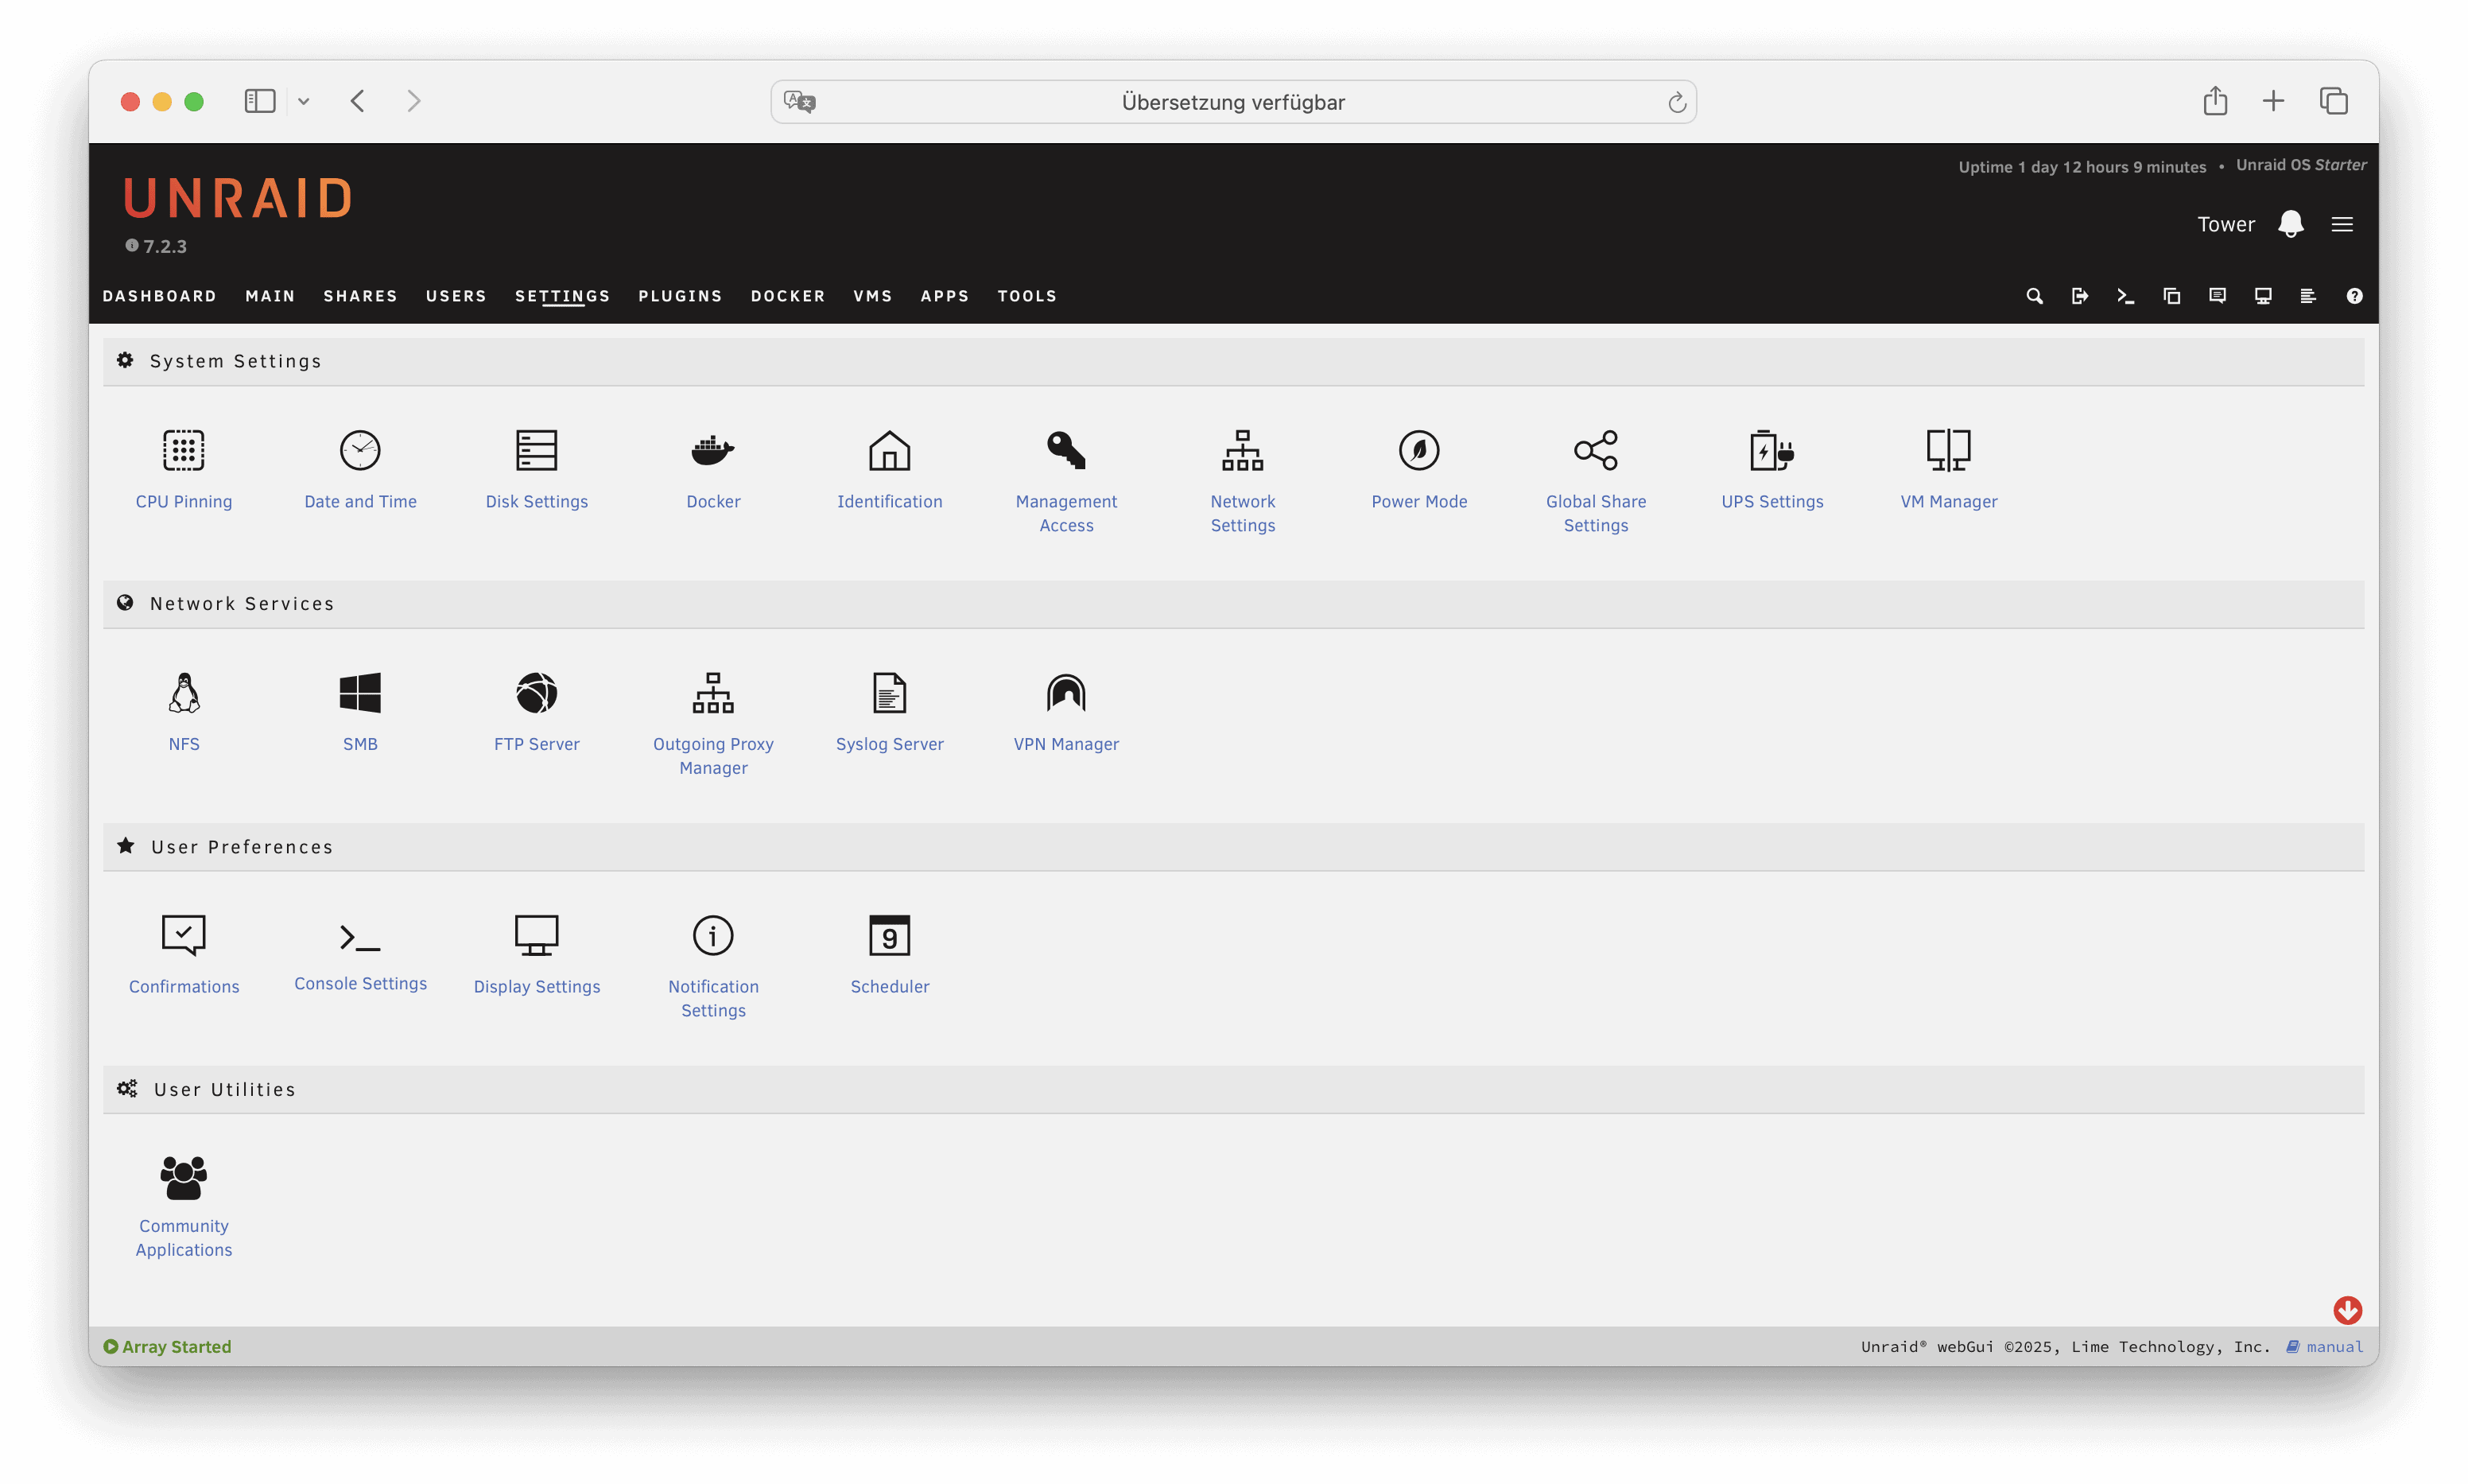Open VPN Manager tunnel icon
2468x1484 pixels.
[x=1065, y=693]
